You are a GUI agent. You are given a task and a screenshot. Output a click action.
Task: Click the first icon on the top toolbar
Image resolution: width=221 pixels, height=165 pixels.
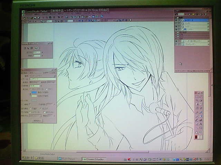point(25,18)
